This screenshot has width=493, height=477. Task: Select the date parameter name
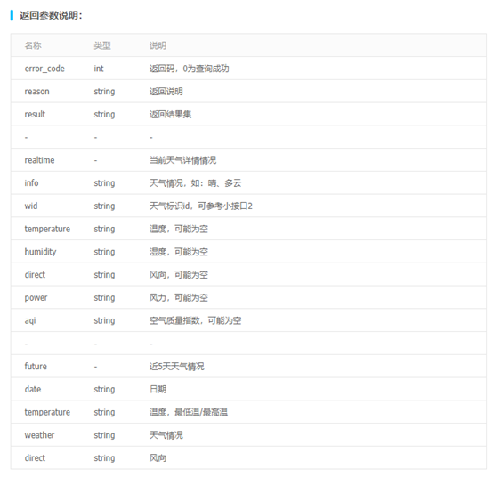[33, 389]
